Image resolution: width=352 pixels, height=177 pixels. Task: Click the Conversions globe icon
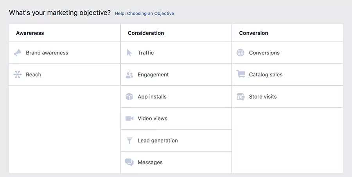(241, 52)
